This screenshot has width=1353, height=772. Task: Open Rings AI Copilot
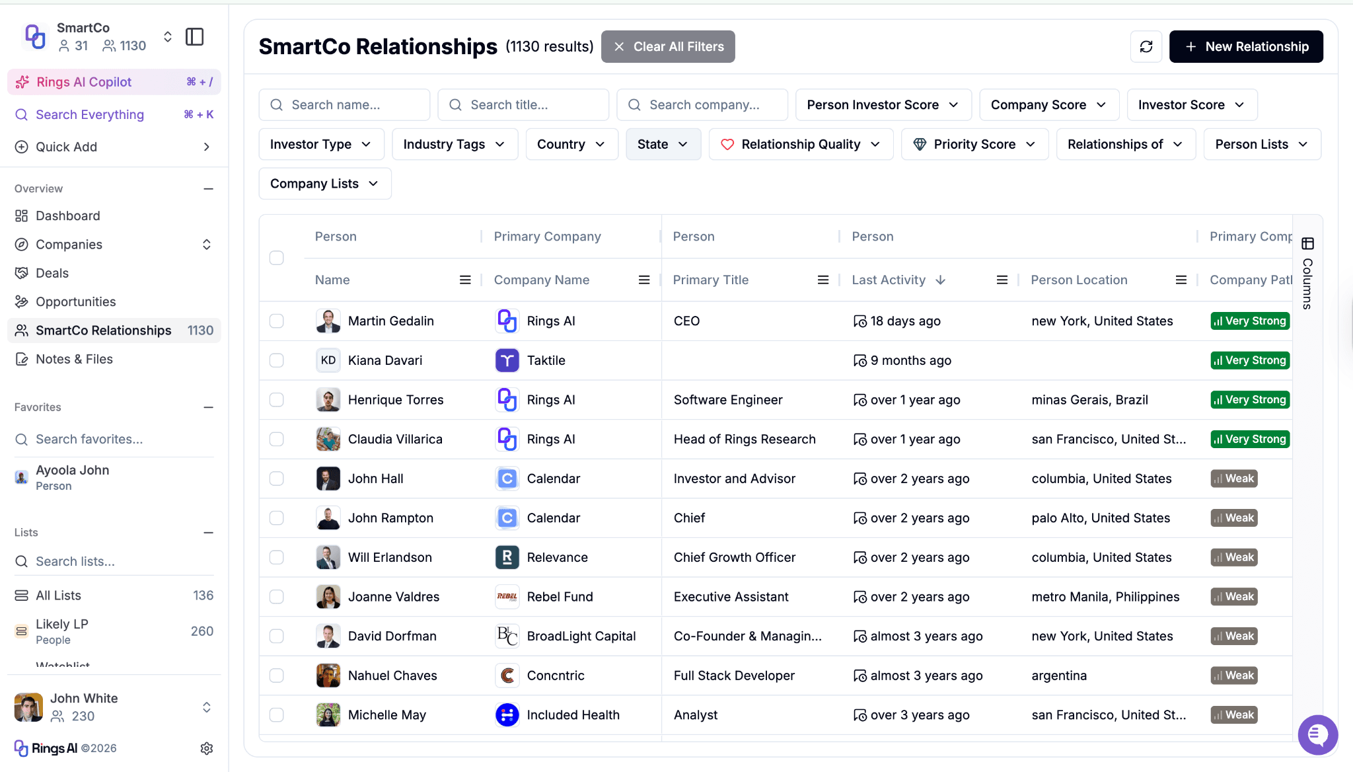point(114,82)
